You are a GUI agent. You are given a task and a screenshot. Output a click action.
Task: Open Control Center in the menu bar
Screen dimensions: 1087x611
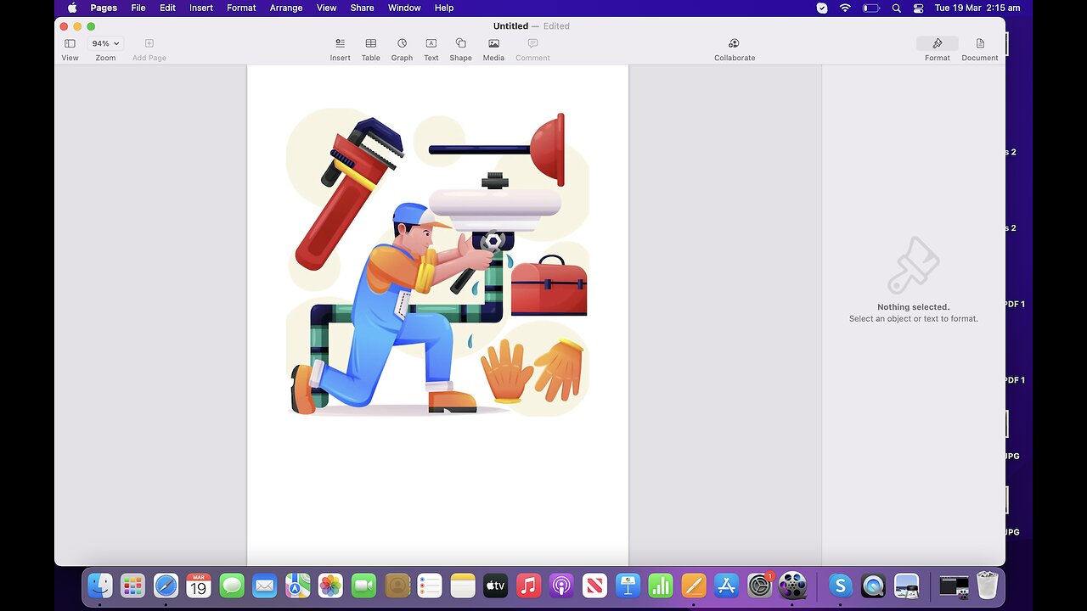point(918,8)
